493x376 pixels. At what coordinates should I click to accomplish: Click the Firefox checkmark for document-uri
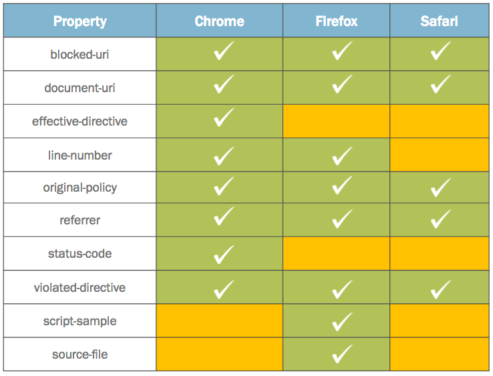coord(341,85)
